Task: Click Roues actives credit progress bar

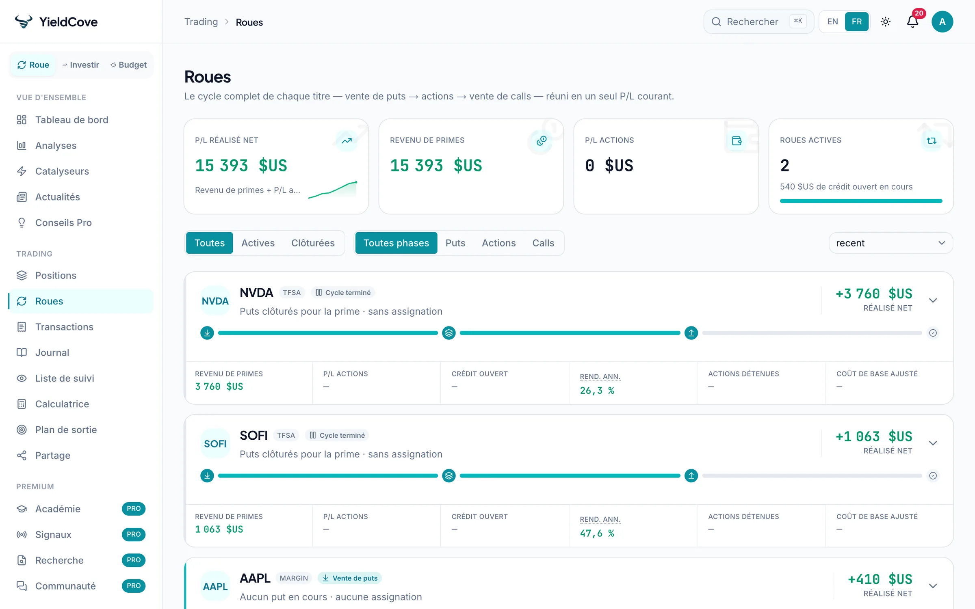Action: click(x=861, y=201)
